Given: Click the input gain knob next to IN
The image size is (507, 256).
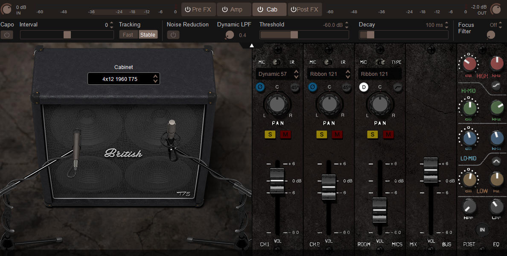Looking at the screenshot, I should pos(6,9).
